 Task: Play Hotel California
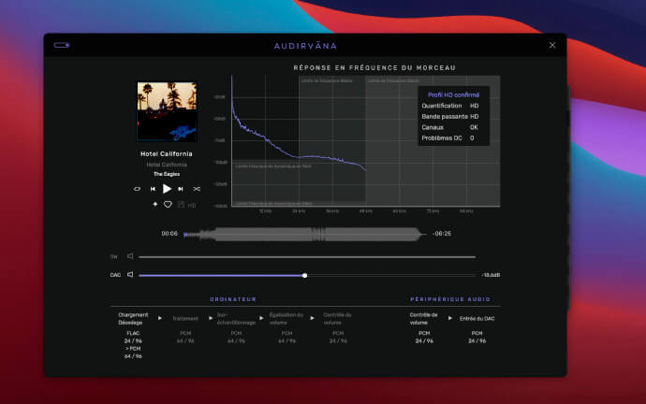(167, 189)
